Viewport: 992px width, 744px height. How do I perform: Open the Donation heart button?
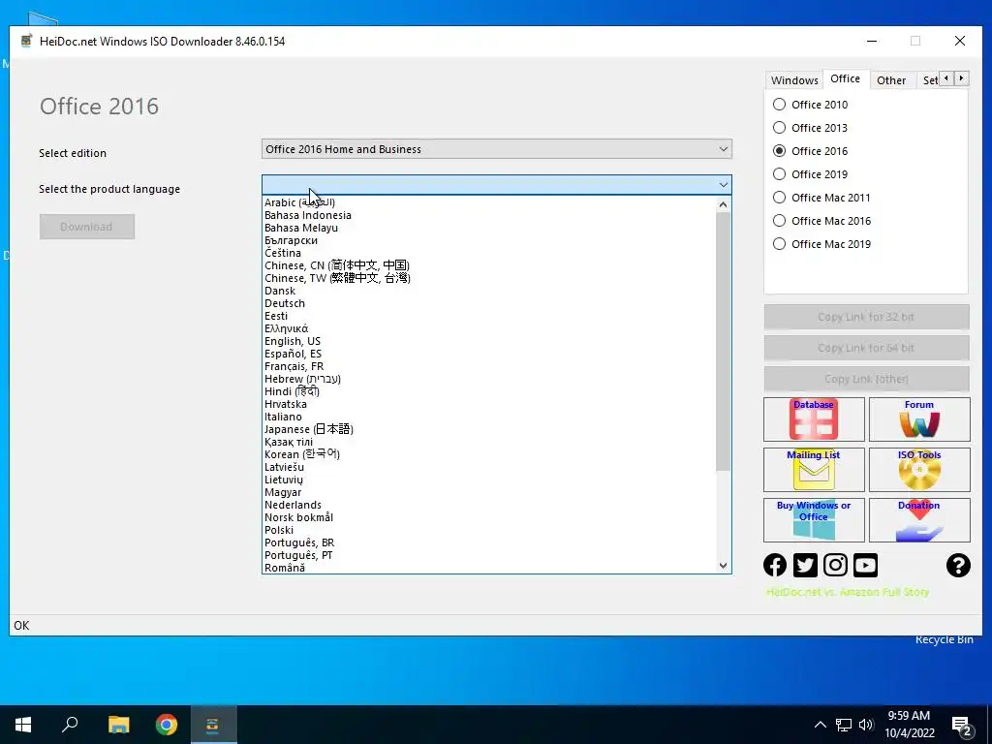pyautogui.click(x=919, y=520)
